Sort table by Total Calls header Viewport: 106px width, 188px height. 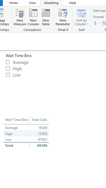tap(39, 120)
